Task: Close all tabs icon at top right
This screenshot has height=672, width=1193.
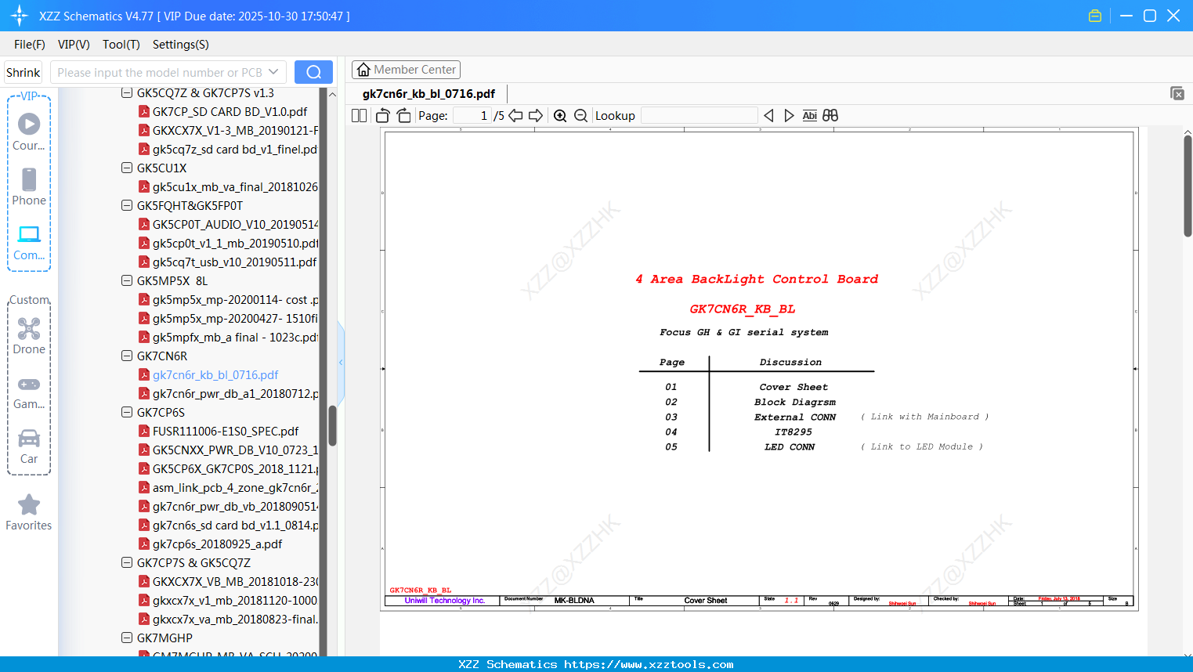Action: [1177, 93]
